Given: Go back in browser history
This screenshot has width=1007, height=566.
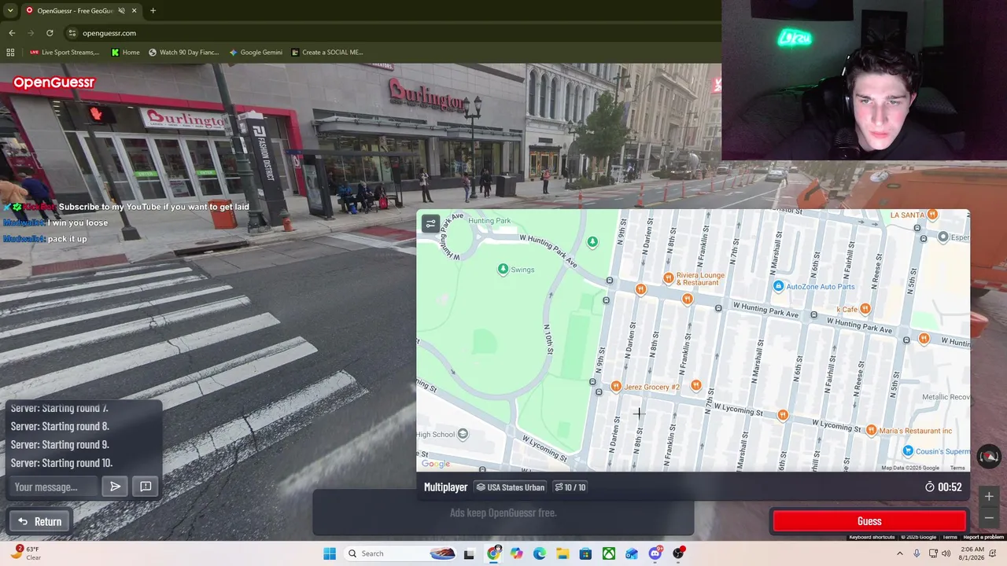Looking at the screenshot, I should 12,33.
